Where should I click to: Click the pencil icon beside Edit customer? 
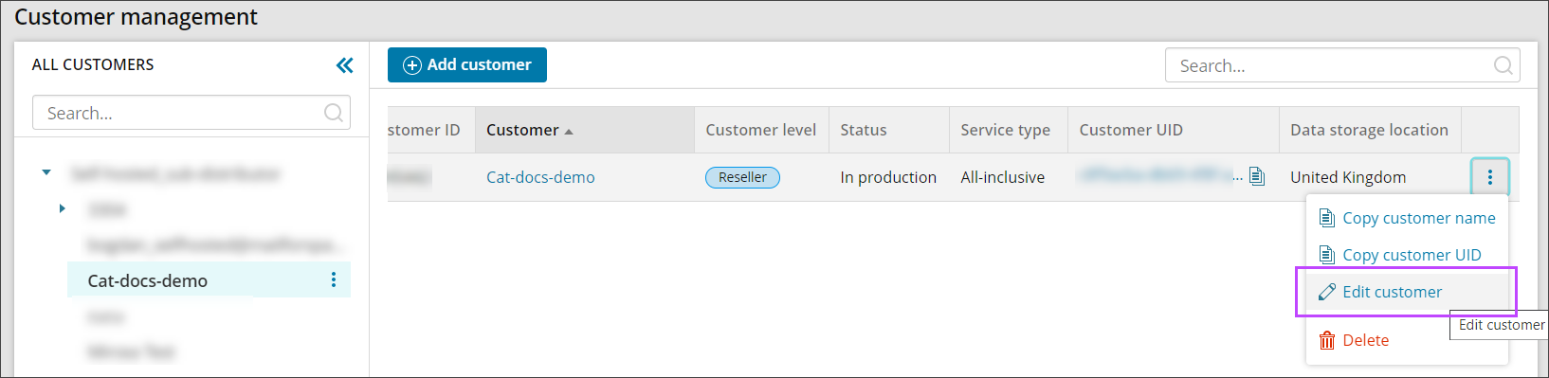pyautogui.click(x=1327, y=292)
